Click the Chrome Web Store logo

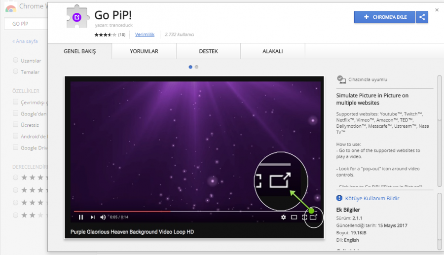pyautogui.click(x=11, y=7)
